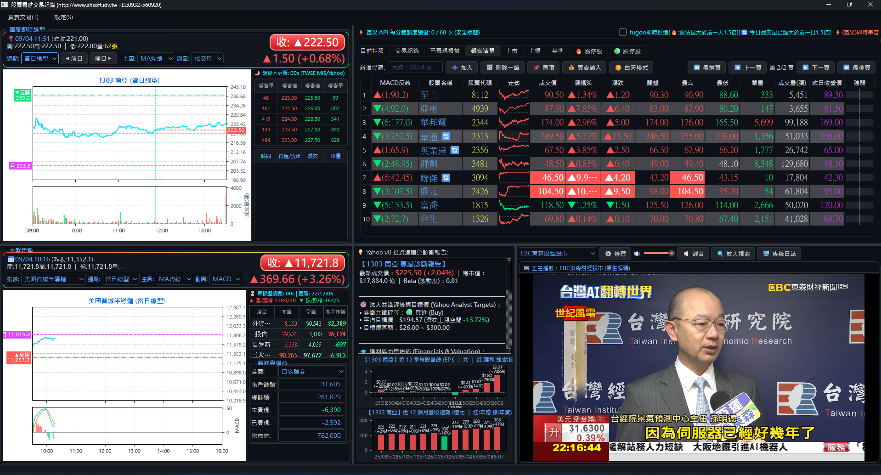The image size is (881, 475).
Task: Switch to the 上市 tab
Action: [x=512, y=51]
